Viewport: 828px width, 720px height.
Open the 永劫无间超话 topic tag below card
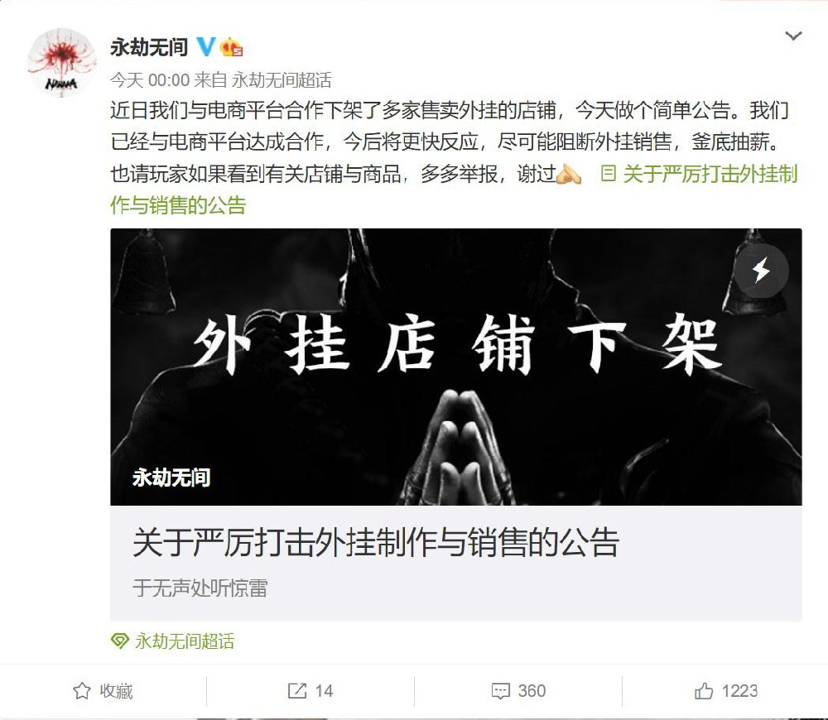(185, 641)
